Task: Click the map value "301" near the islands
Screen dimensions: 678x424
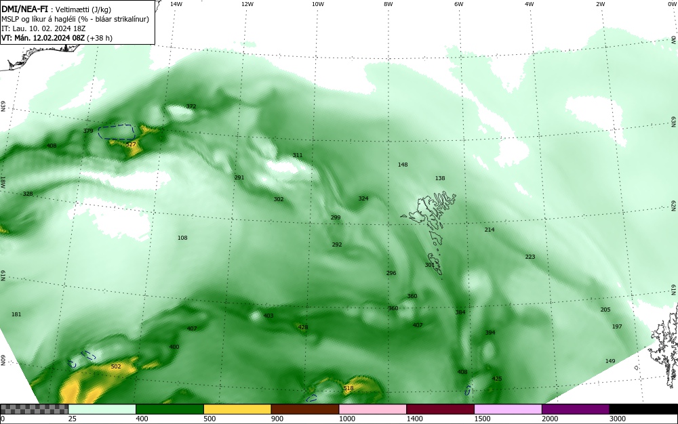Action: pyautogui.click(x=430, y=265)
